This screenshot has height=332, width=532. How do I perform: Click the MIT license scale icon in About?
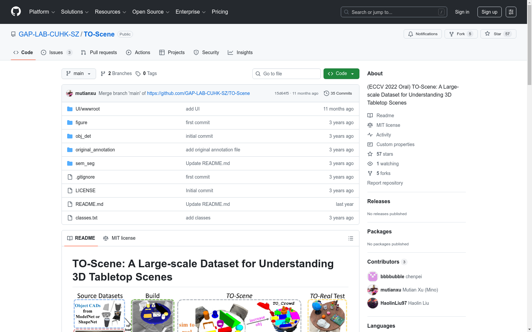tap(370, 125)
